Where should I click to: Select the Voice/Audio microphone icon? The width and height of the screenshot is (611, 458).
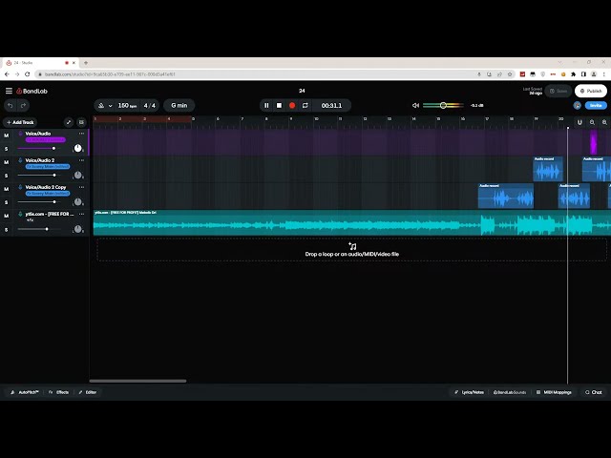(x=20, y=134)
